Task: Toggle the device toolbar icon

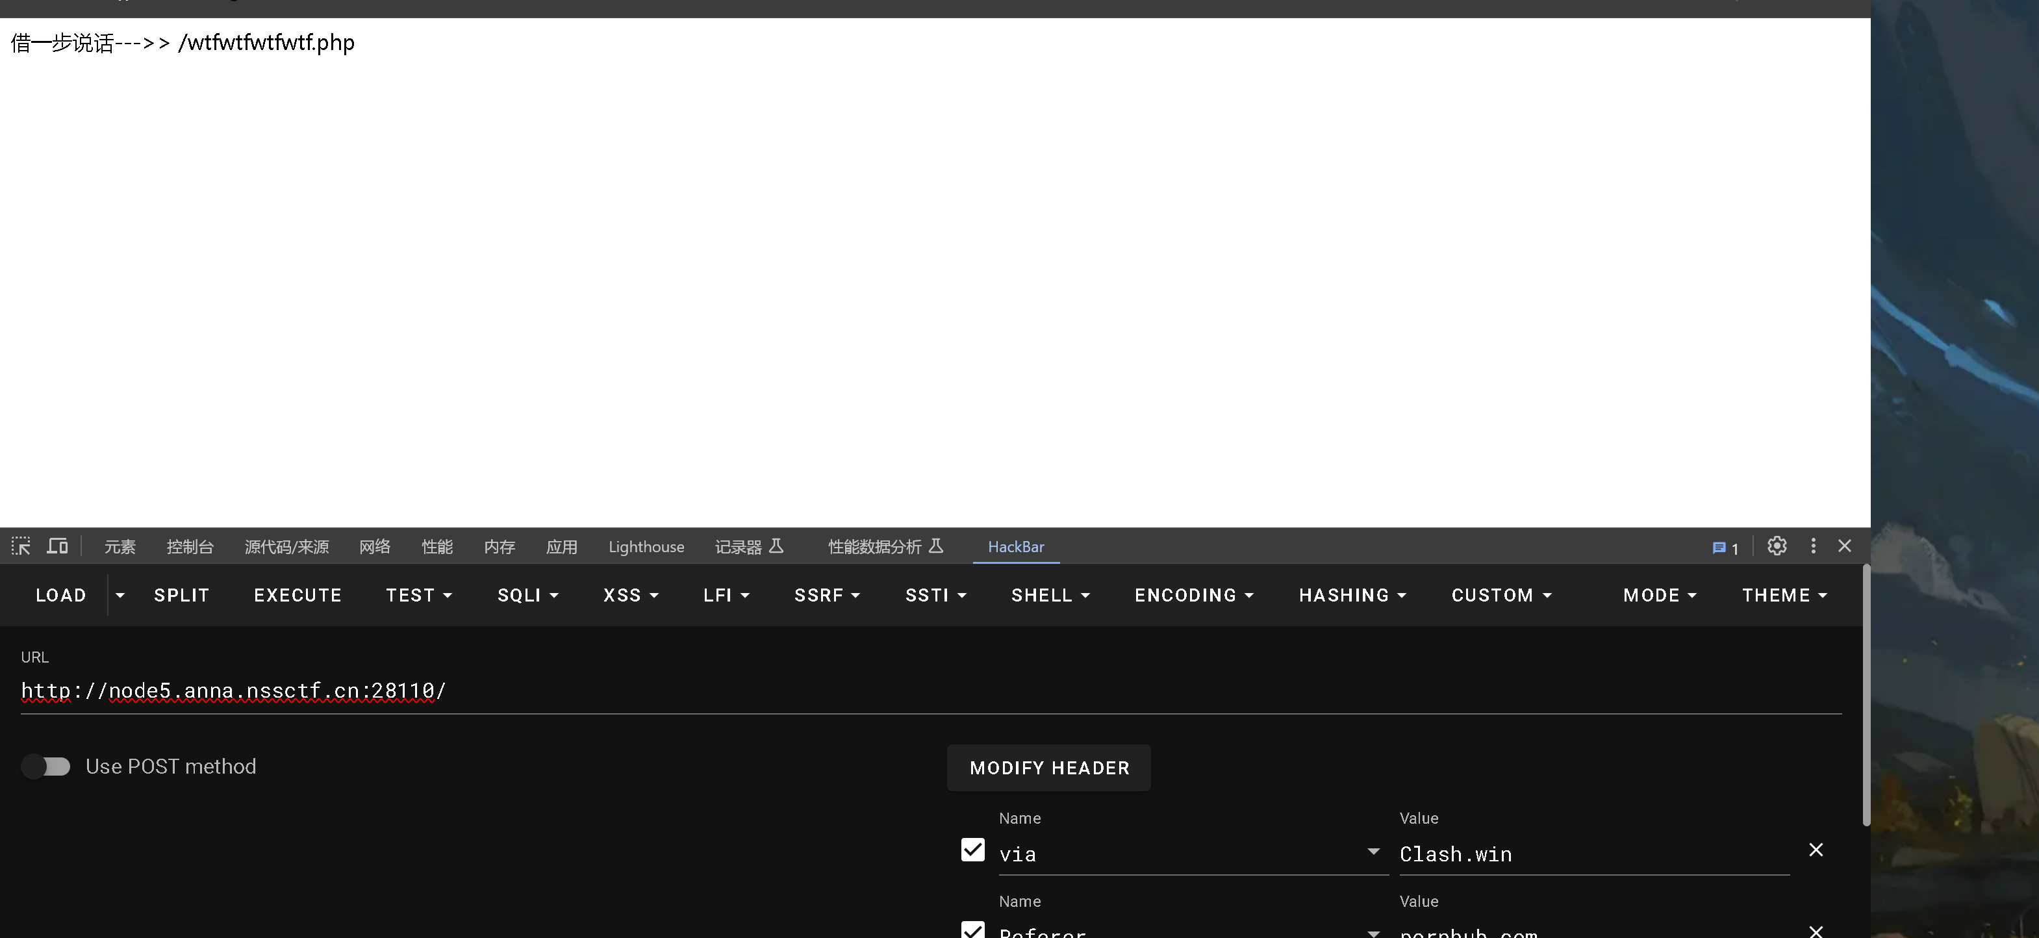Action: pos(57,546)
